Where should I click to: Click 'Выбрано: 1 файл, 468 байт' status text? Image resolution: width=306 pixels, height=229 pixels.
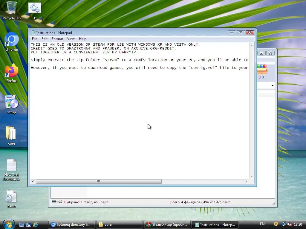coord(86,202)
